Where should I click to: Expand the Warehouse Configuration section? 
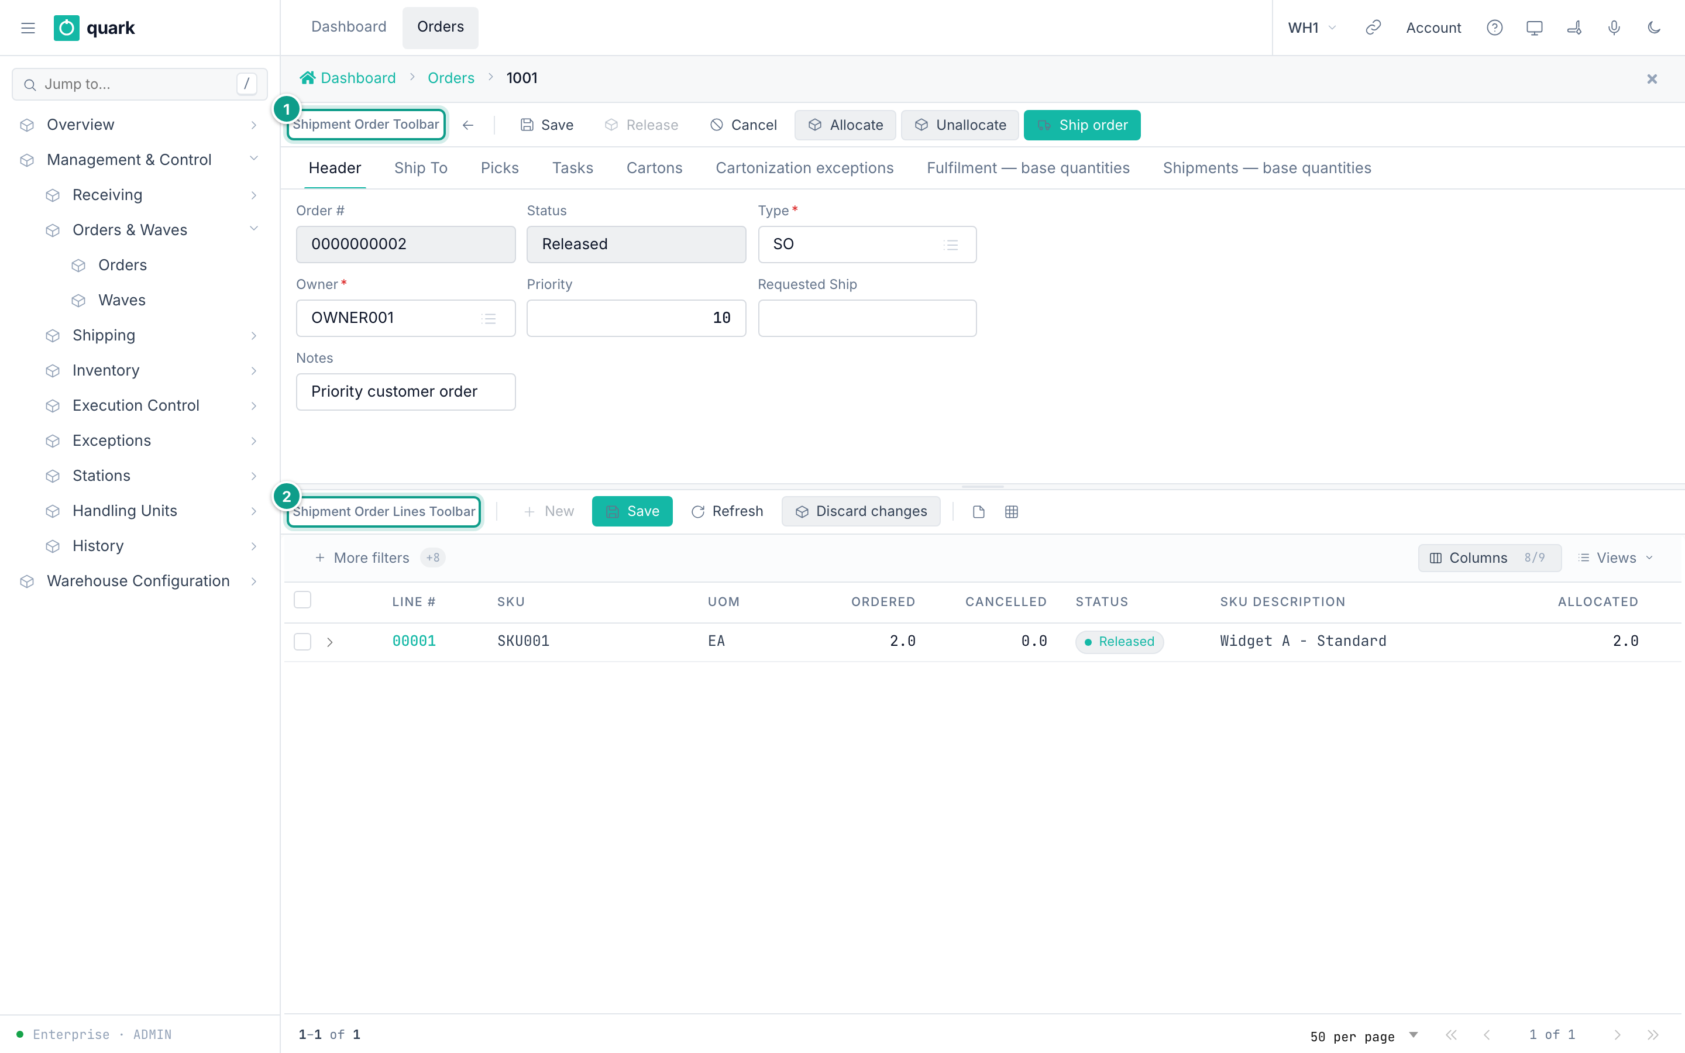coord(139,581)
